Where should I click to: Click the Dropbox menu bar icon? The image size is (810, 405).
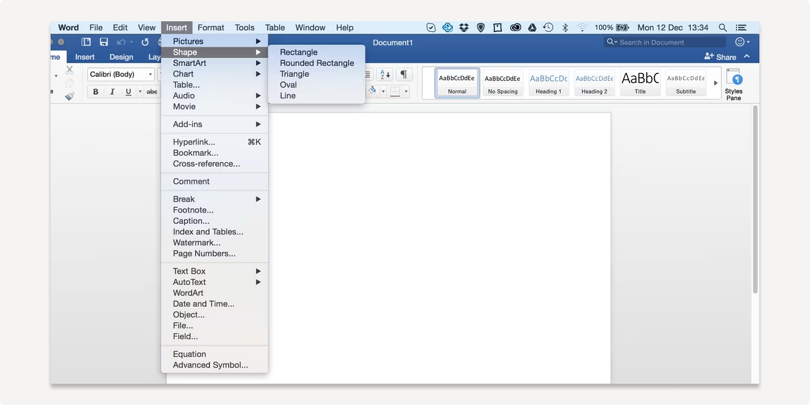coord(463,27)
